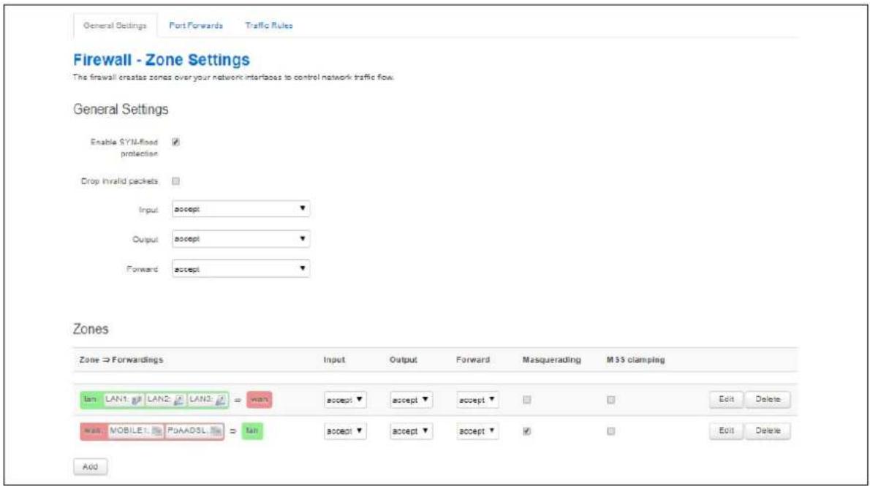The image size is (870, 486).
Task: Switch to the Port Forwards tab
Action: pos(196,26)
